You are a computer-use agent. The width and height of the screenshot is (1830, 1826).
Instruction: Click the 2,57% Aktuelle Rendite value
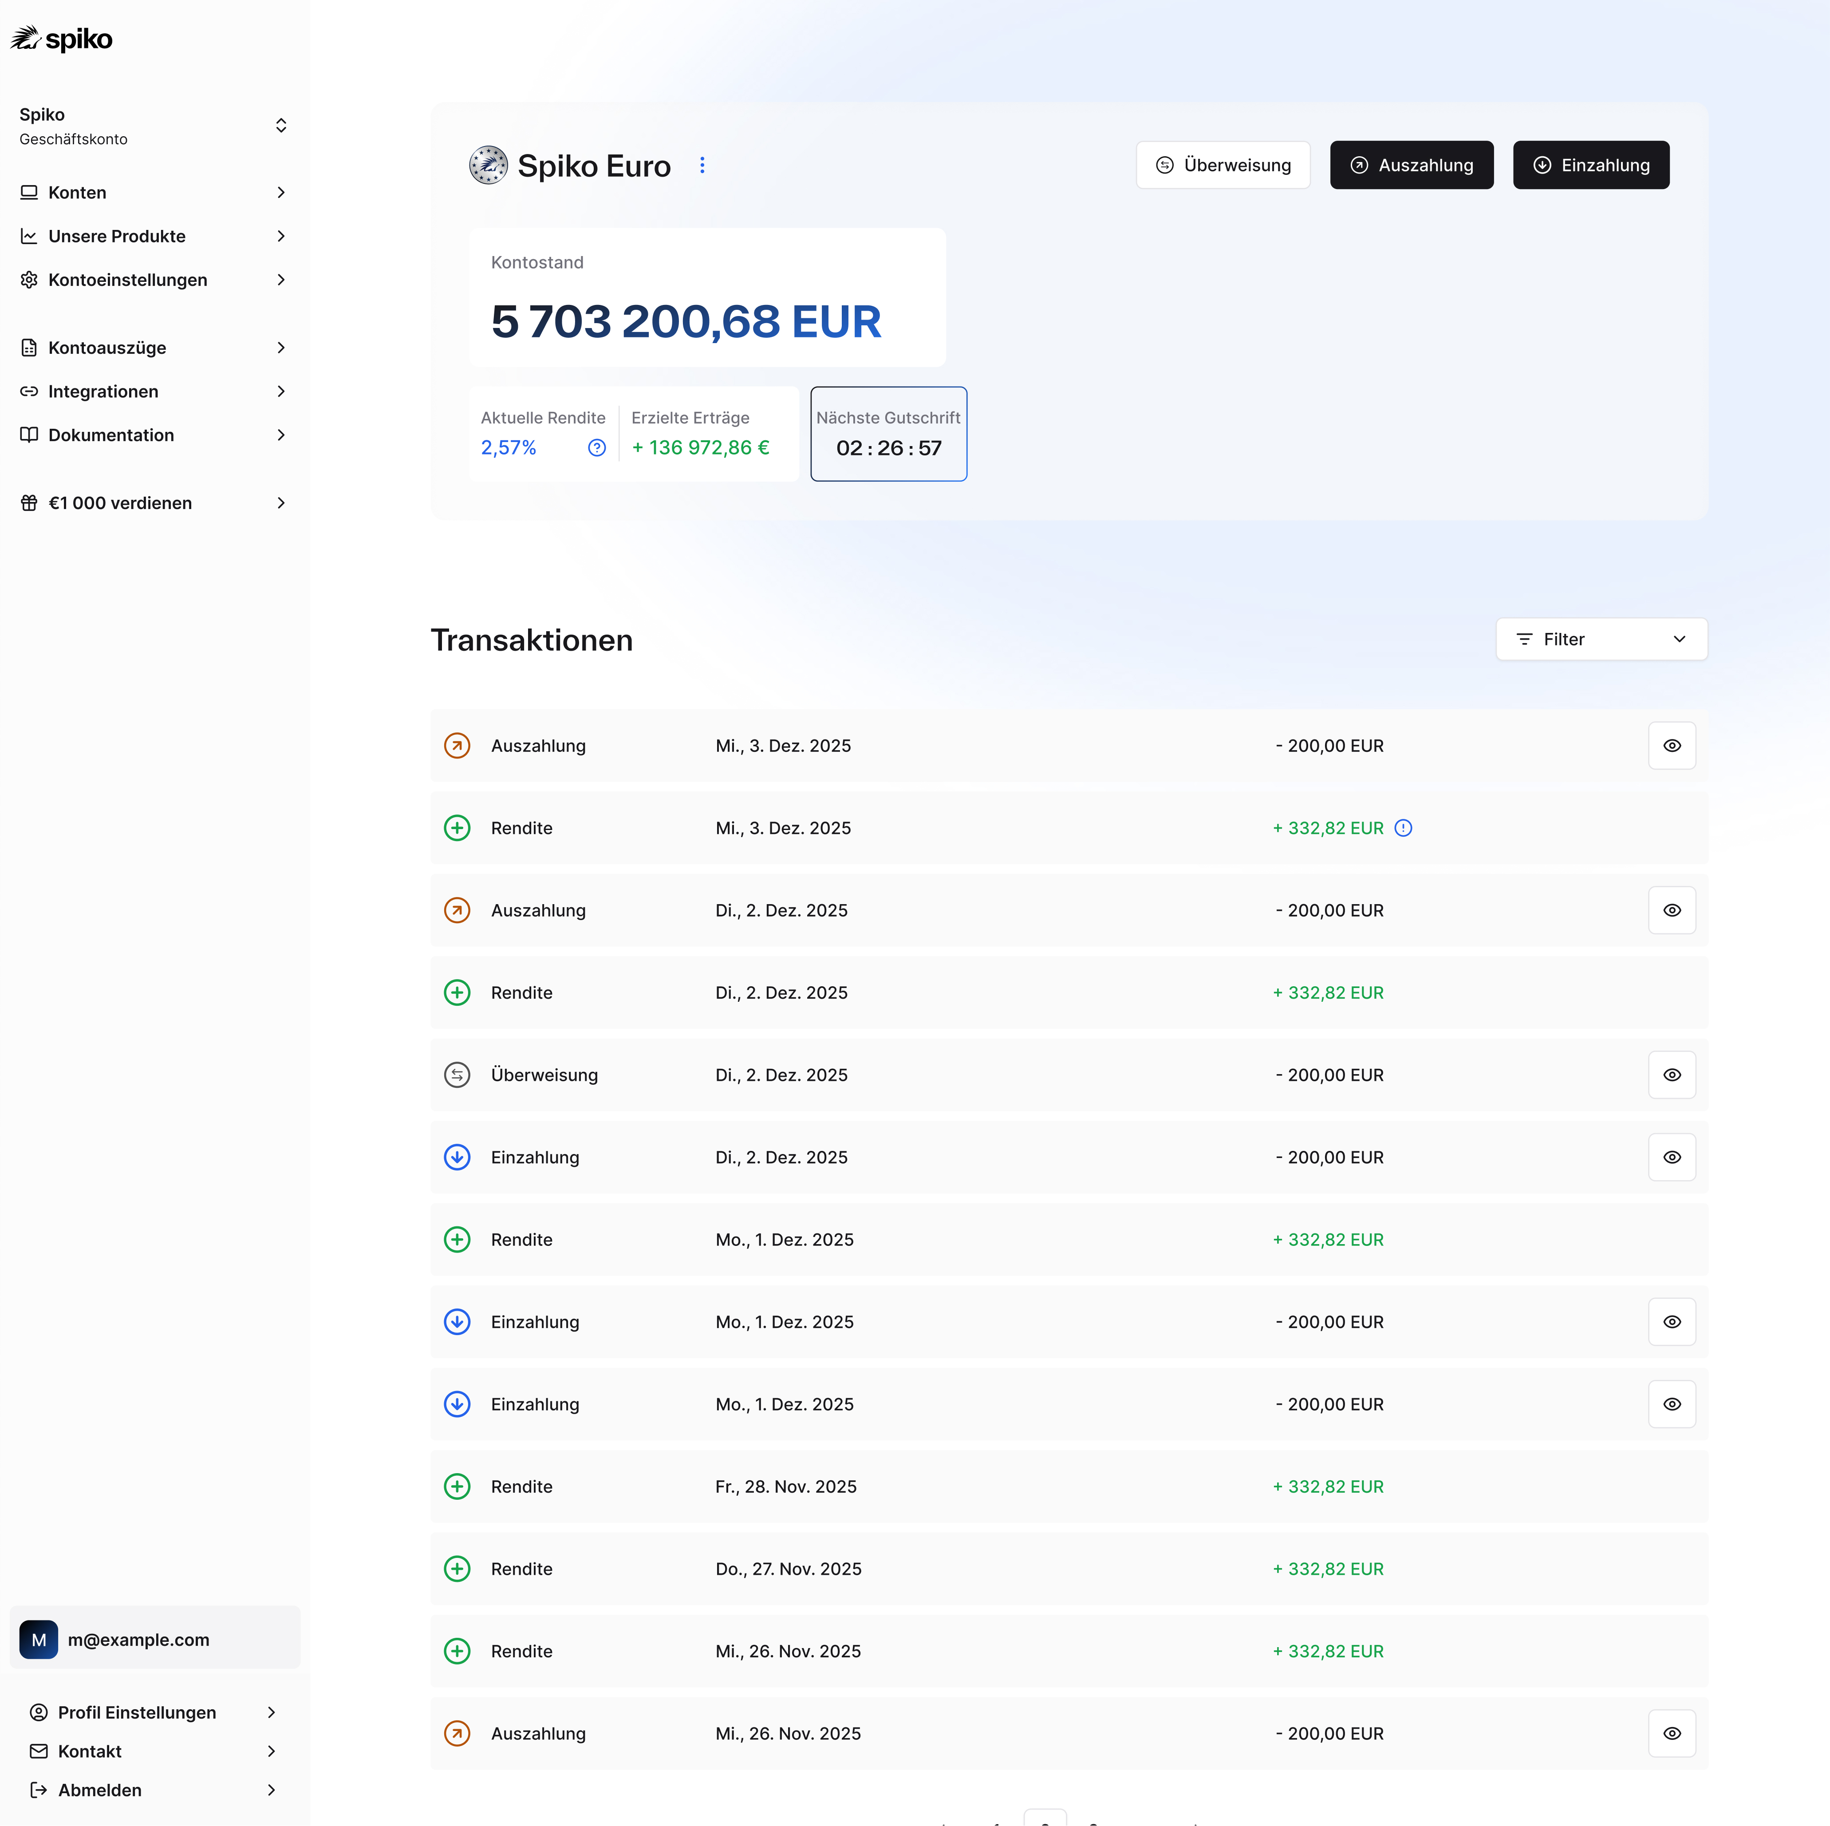pyautogui.click(x=509, y=447)
